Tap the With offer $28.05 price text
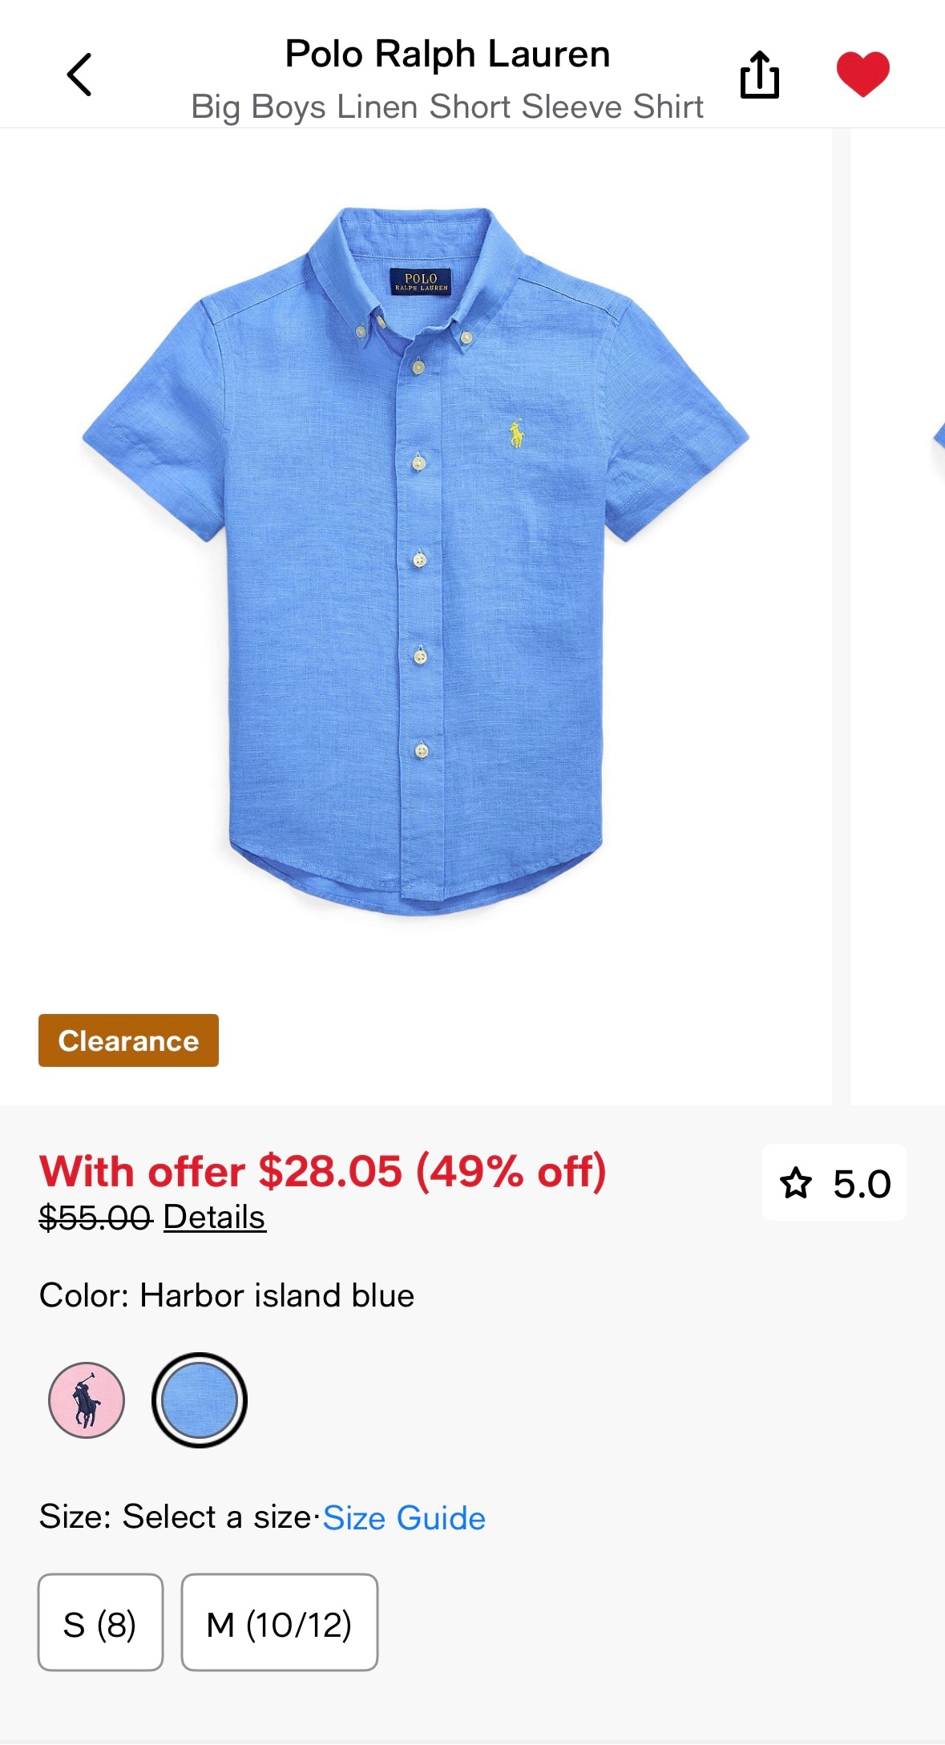This screenshot has height=1745, width=945. click(322, 1171)
